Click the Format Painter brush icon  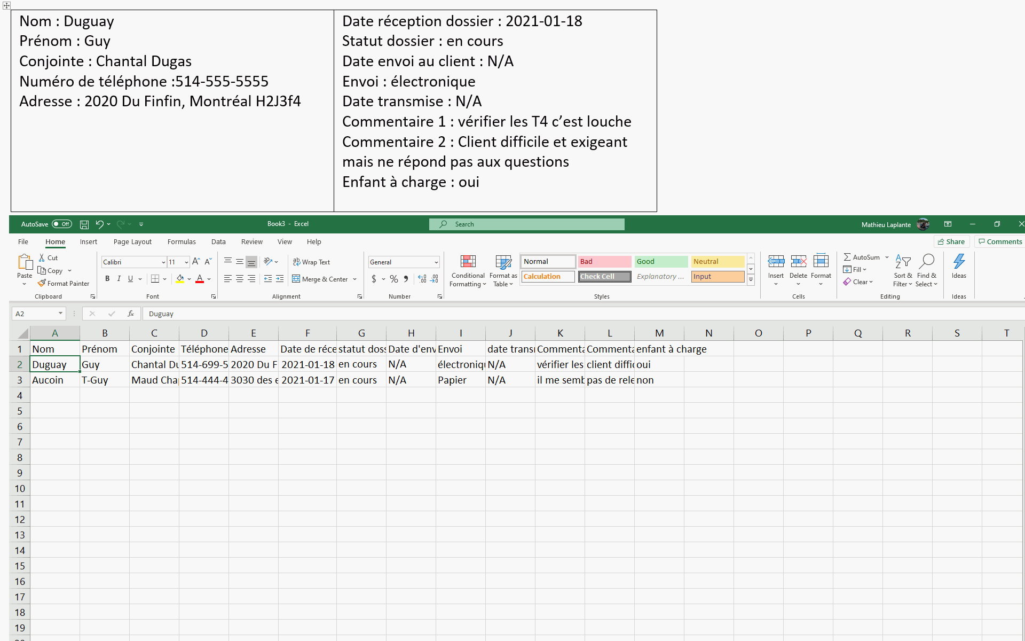(42, 284)
